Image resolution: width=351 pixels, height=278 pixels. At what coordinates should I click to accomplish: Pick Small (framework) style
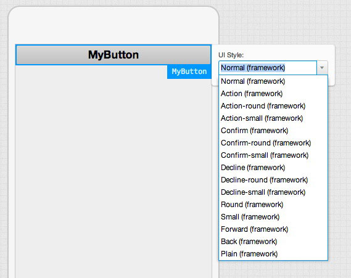coord(273,217)
